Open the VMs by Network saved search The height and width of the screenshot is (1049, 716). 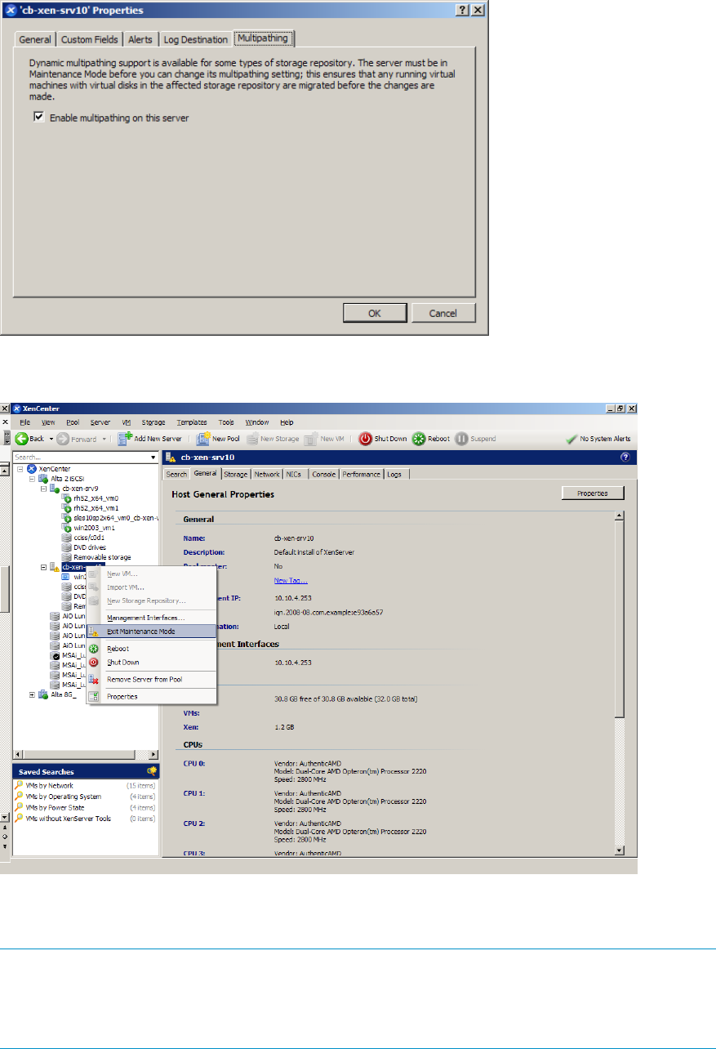[x=49, y=785]
